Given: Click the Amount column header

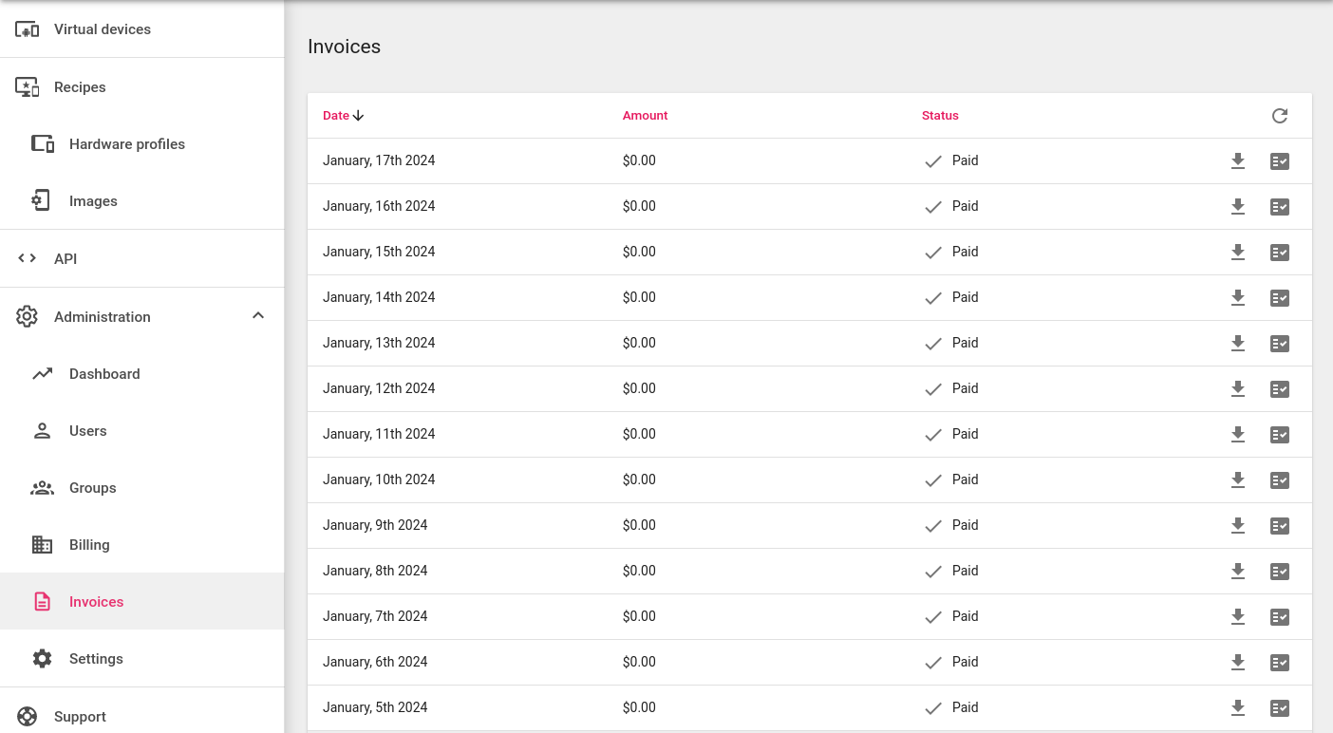Looking at the screenshot, I should pyautogui.click(x=645, y=115).
